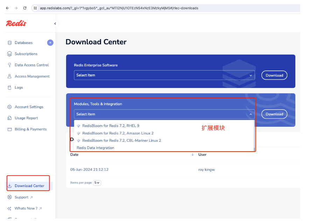Click the browser forward arrow
The height and width of the screenshot is (221, 309).
click(x=16, y=8)
